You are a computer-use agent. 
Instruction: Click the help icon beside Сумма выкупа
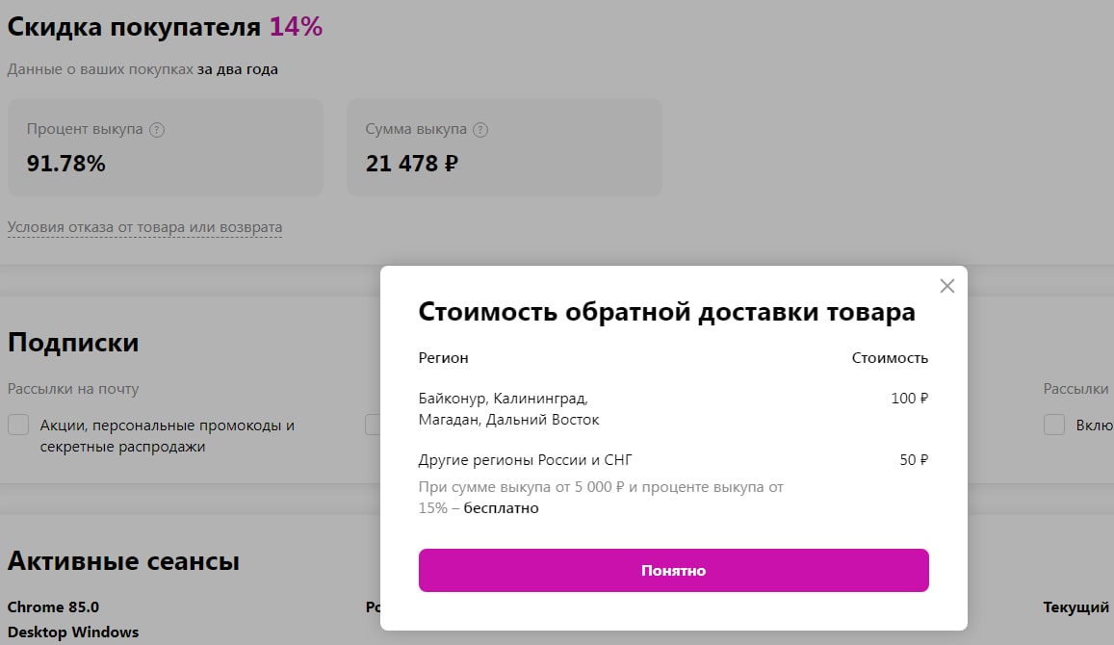480,130
